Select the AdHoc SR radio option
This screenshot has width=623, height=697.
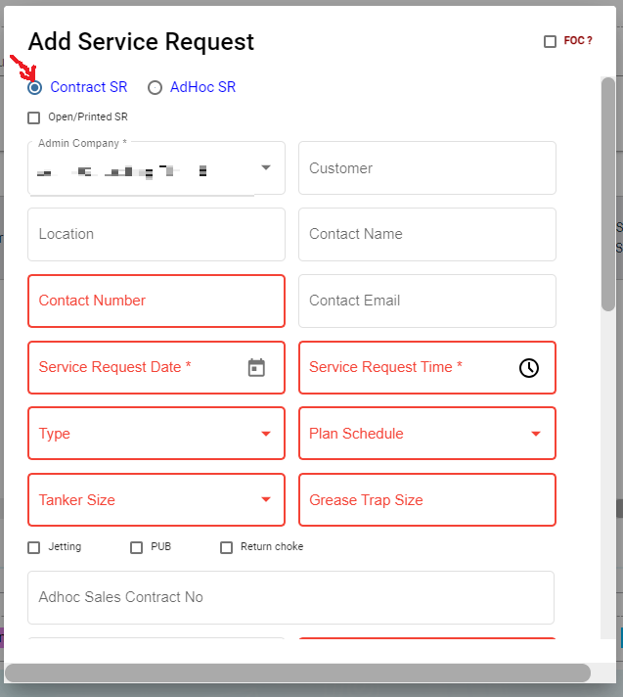155,87
